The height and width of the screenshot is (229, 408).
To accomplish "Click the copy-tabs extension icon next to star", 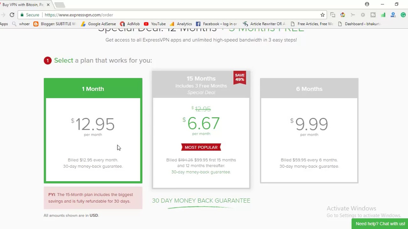I will coord(333,15).
